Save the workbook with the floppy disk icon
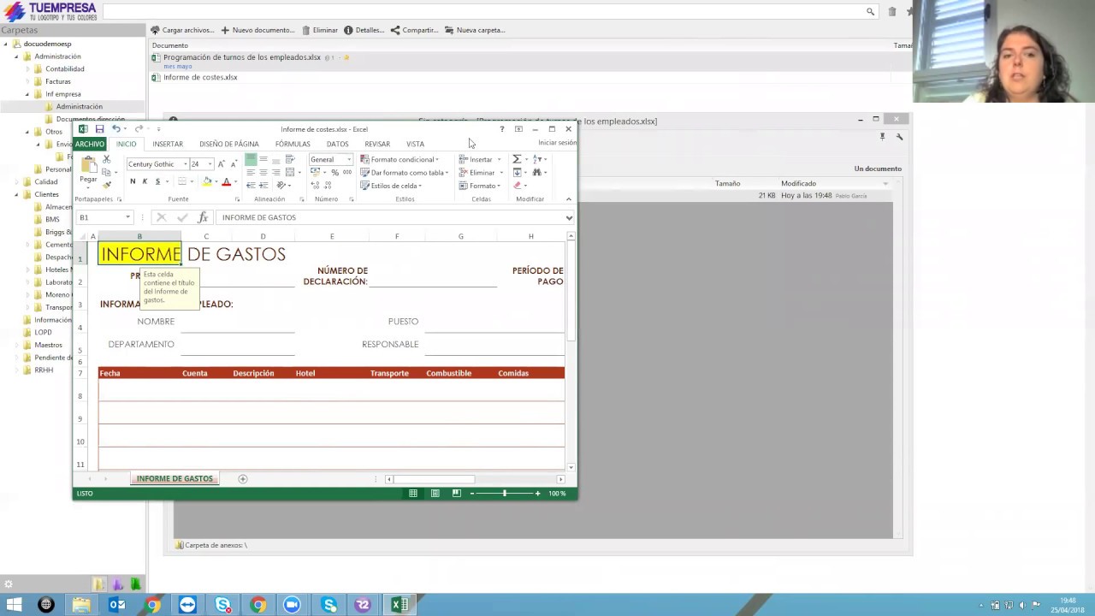 tap(99, 129)
